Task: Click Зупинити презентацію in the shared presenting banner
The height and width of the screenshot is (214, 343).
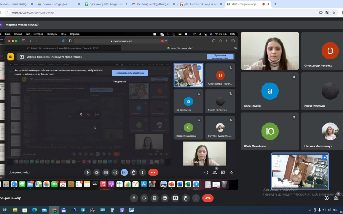Action: point(220,57)
